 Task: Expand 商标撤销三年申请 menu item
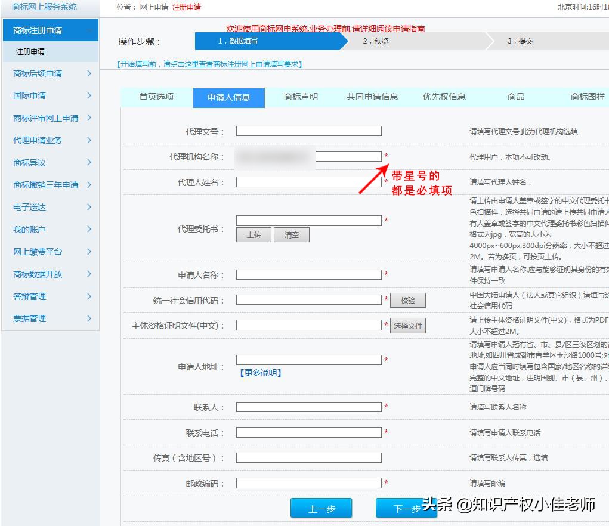89,185
